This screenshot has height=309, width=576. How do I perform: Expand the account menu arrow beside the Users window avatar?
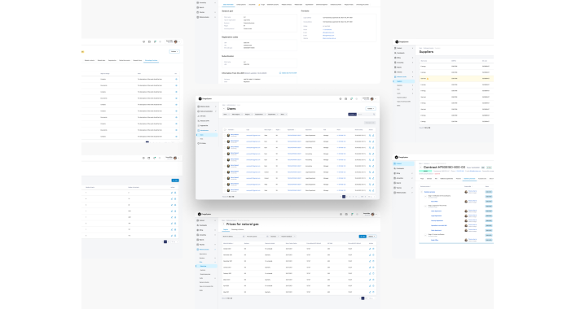coord(376,99)
